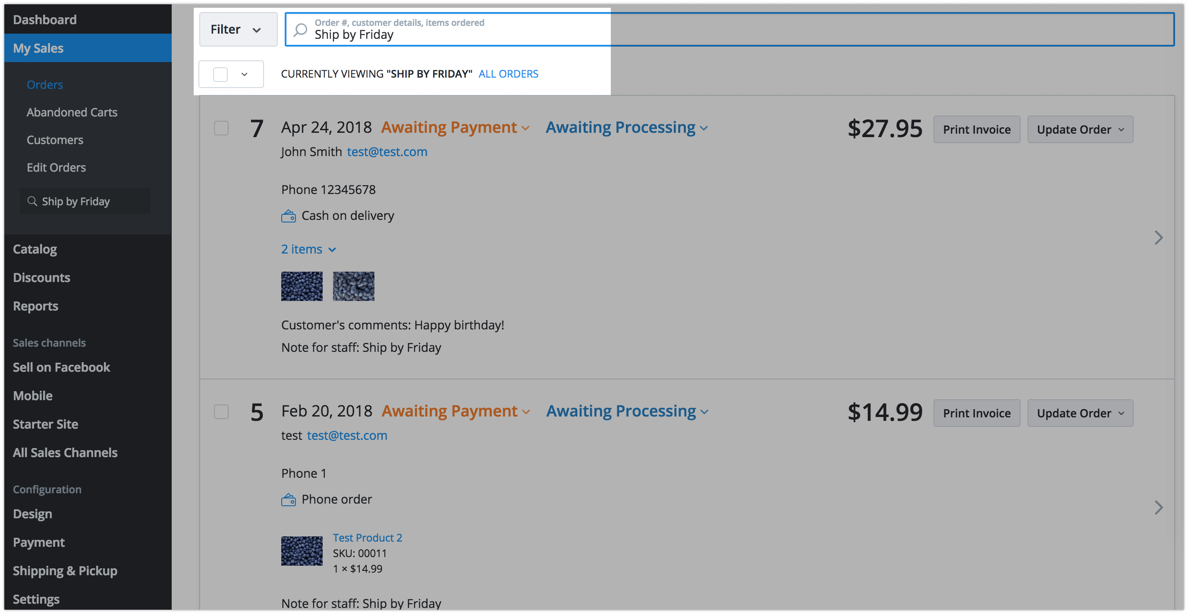The image size is (1188, 614).
Task: Open Settings in the sidebar
Action: pyautogui.click(x=36, y=599)
